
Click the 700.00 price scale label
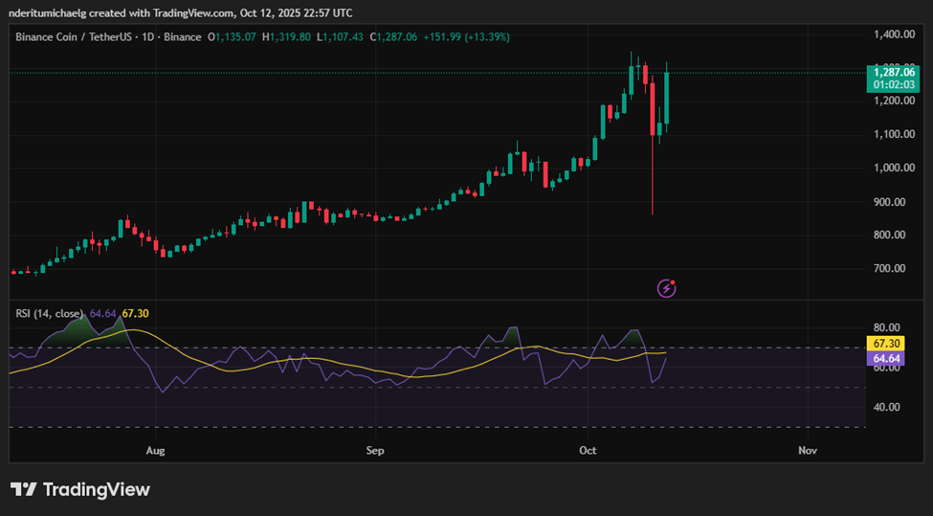pos(894,268)
